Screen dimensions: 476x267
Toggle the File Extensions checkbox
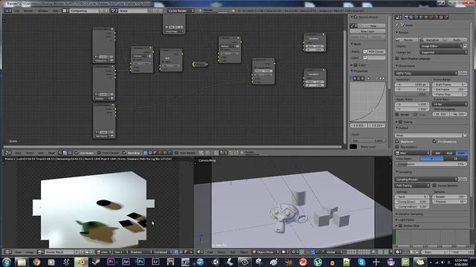click(x=434, y=142)
